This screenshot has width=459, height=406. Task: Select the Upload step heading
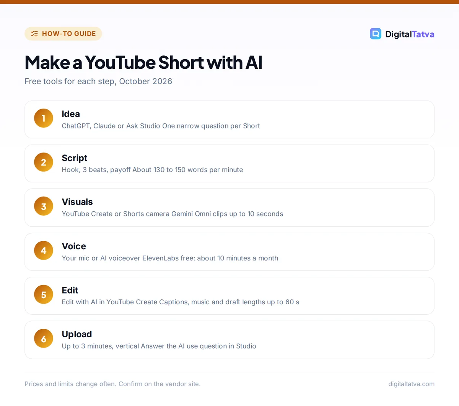77,334
